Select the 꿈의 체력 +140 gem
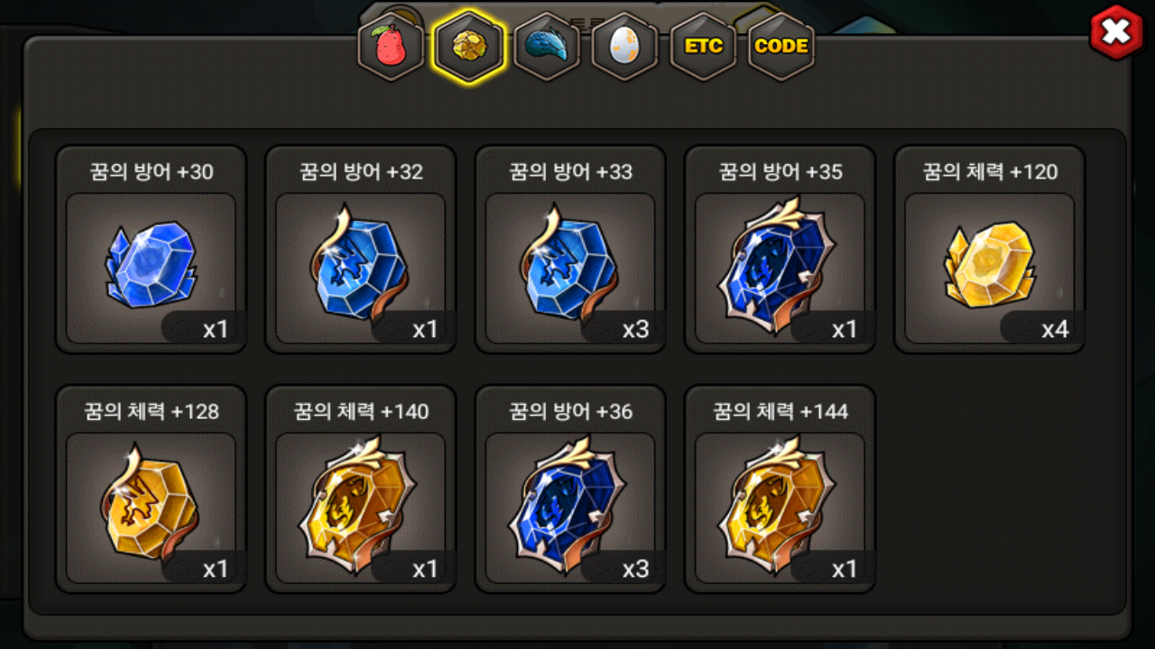 tap(360, 489)
